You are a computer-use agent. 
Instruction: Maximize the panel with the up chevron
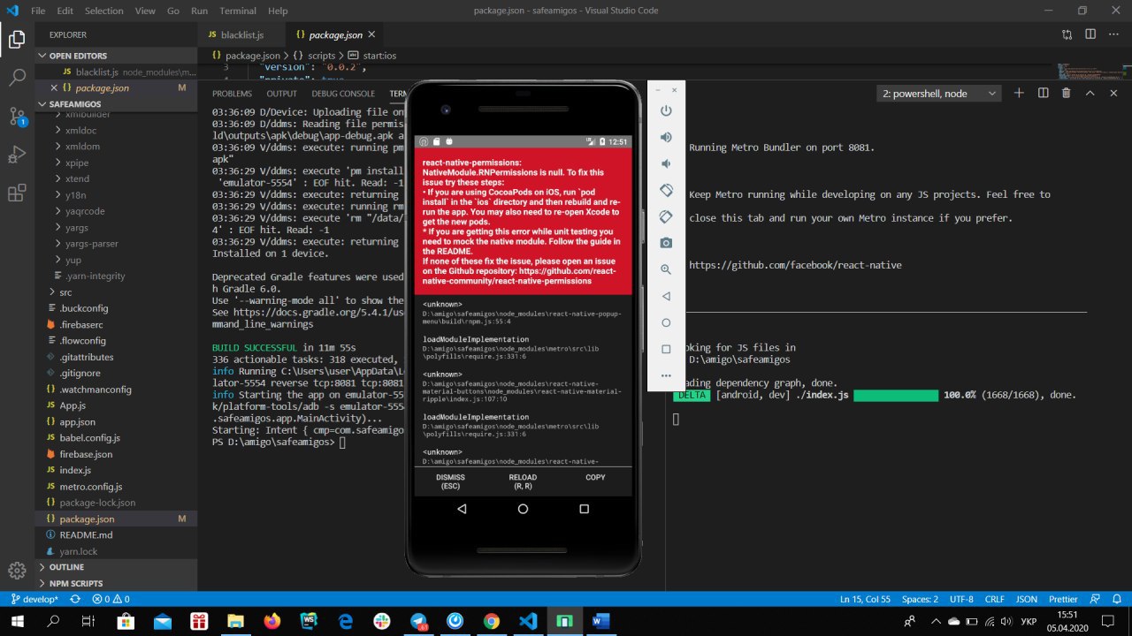(1090, 94)
